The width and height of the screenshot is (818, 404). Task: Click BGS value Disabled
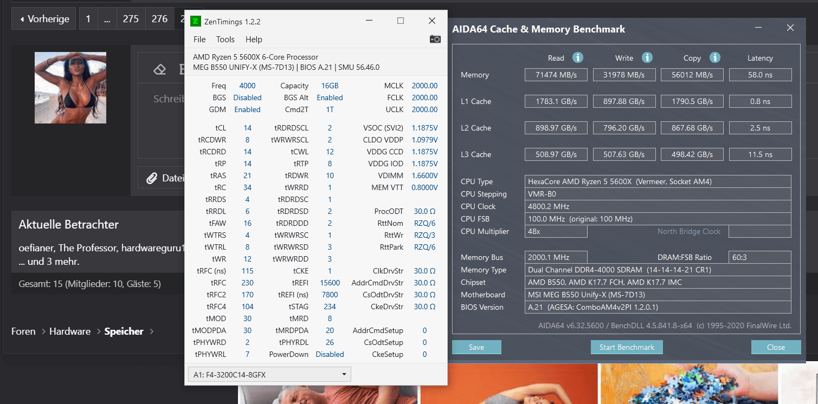coord(247,97)
